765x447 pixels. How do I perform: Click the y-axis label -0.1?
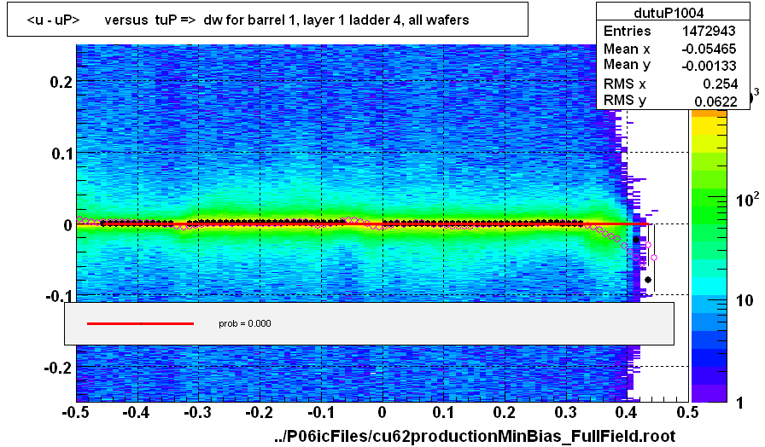tap(59, 296)
